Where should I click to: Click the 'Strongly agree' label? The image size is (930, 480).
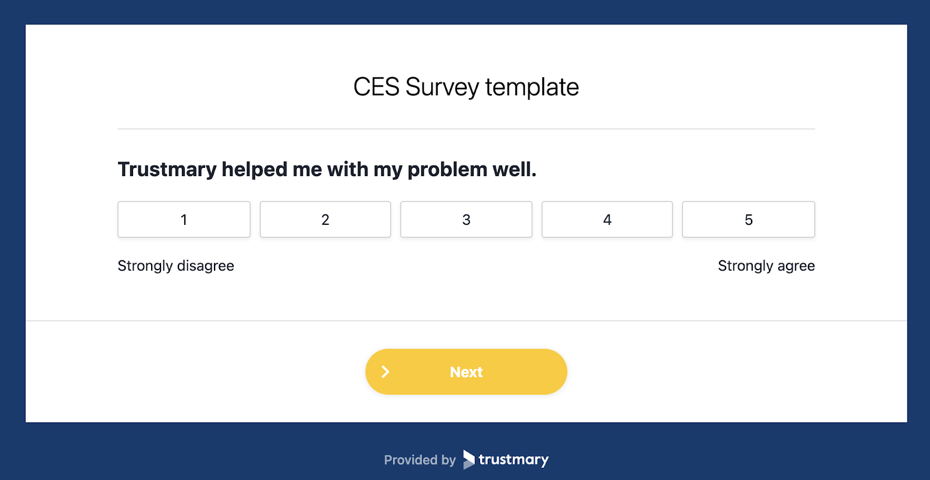(x=766, y=266)
